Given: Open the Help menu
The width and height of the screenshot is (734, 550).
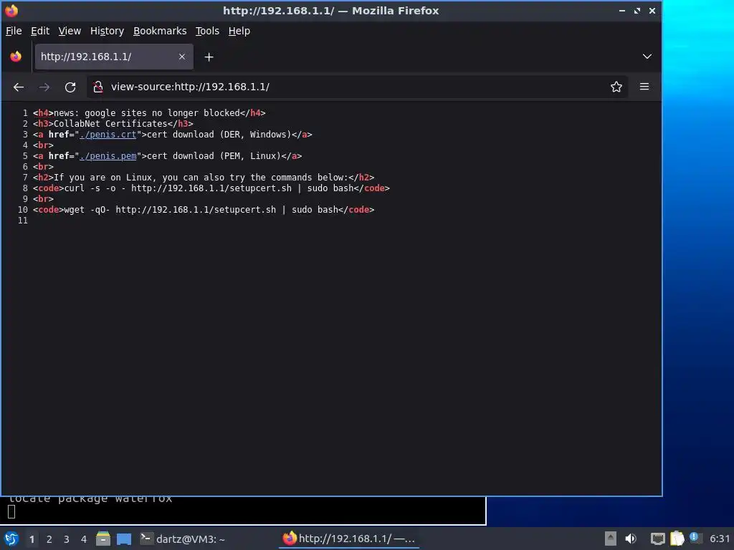Looking at the screenshot, I should point(239,31).
